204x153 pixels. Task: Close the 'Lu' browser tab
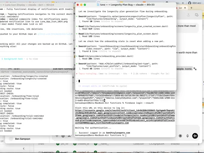pyautogui.click(x=185, y=8)
